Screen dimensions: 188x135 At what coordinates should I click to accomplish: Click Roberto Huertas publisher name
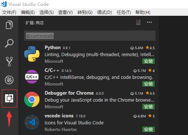pyautogui.click(x=61, y=129)
